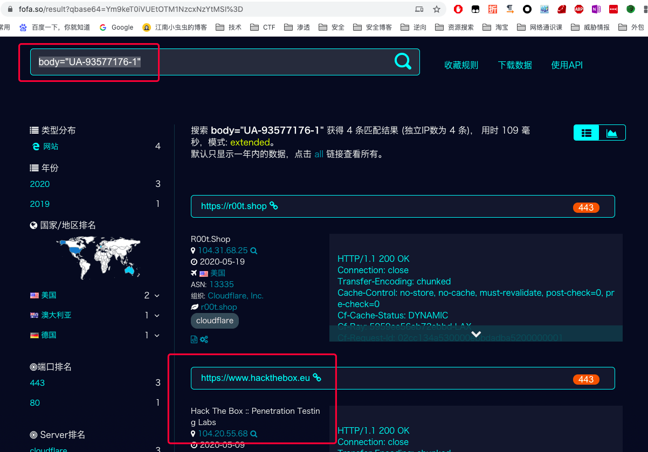Open the 安全博客 bookmarks folder

(373, 27)
